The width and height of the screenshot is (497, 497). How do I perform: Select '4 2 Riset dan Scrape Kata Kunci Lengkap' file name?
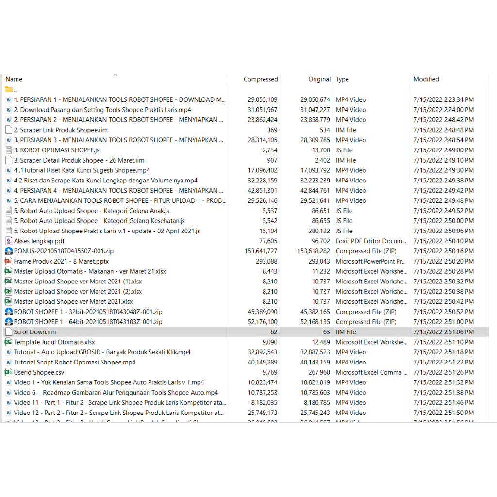point(105,181)
